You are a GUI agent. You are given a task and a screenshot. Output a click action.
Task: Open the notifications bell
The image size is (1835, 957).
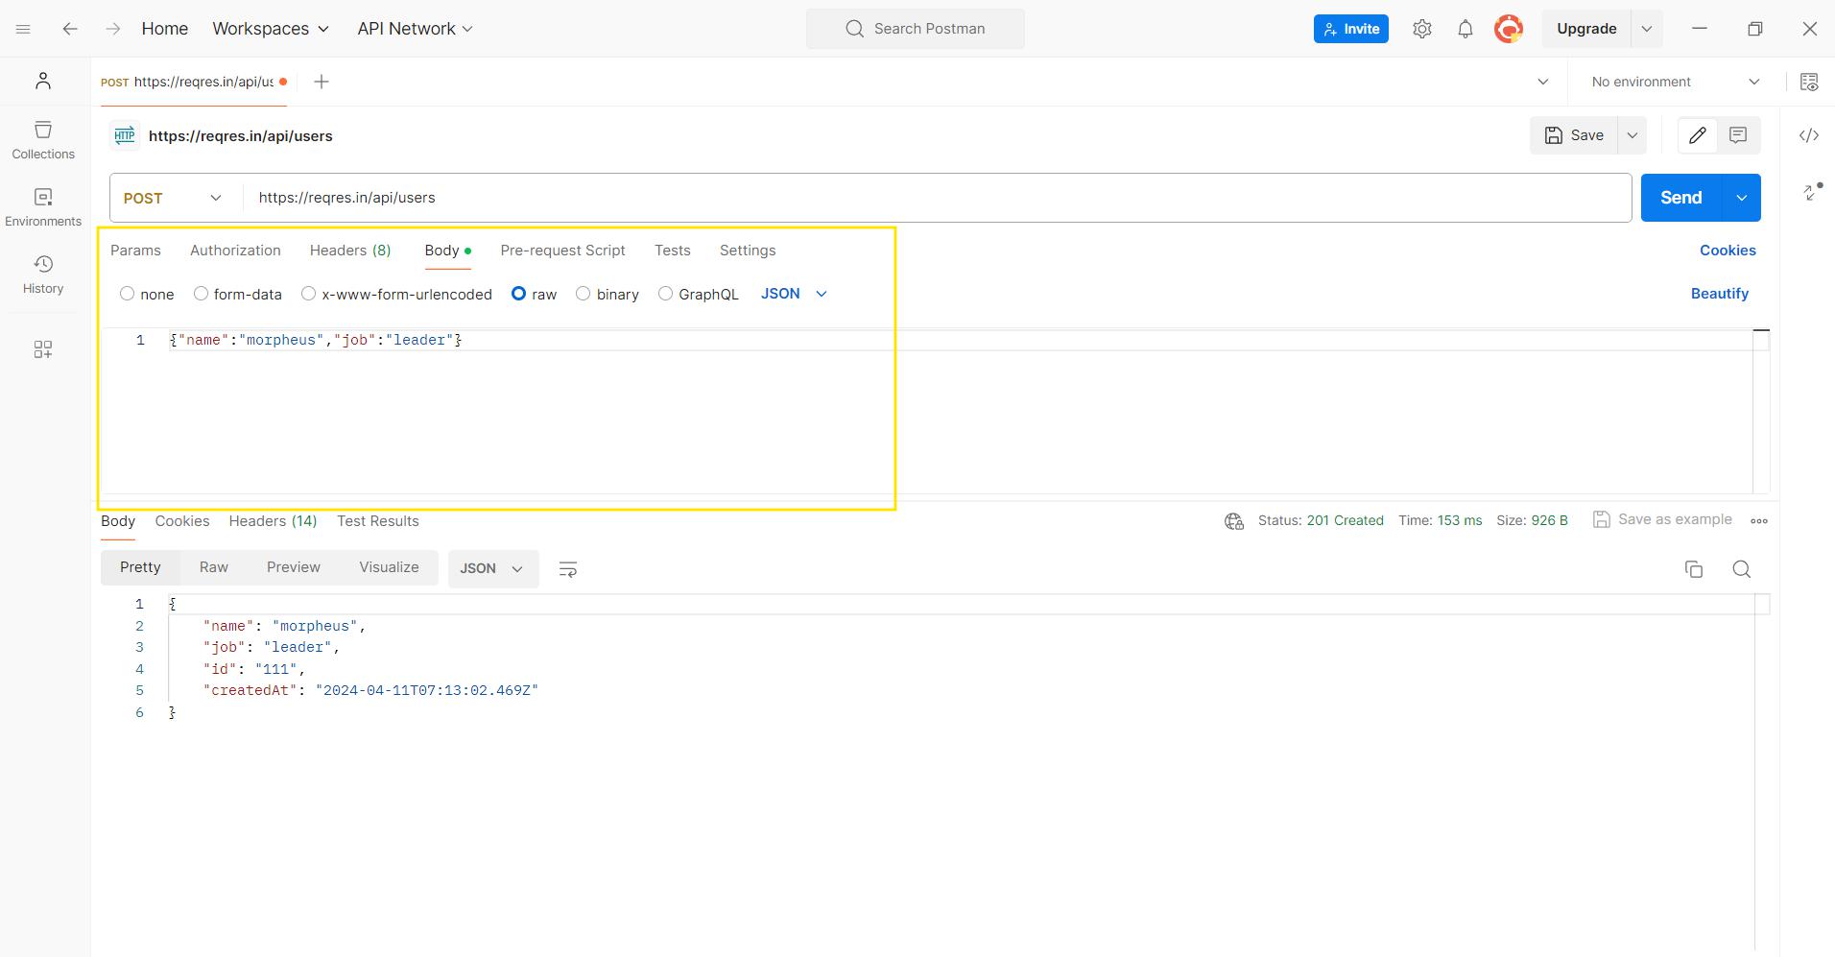(x=1466, y=29)
